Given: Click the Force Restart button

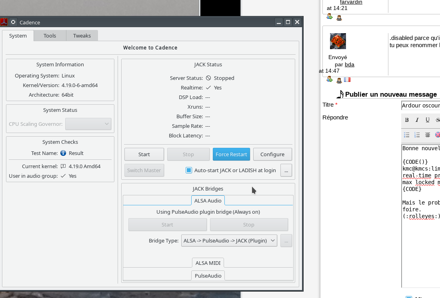Looking at the screenshot, I should coord(231,154).
